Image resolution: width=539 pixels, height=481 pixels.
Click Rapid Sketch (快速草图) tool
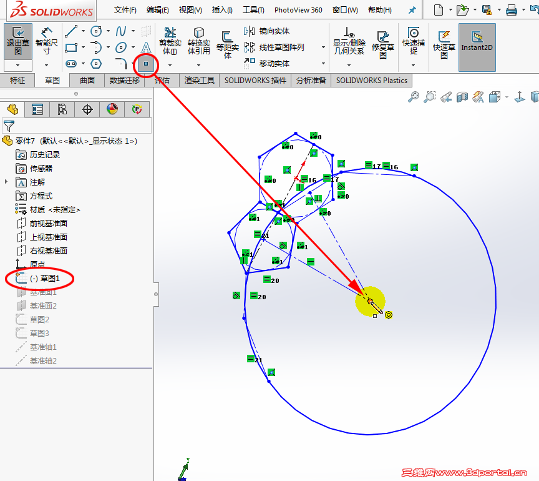[444, 46]
